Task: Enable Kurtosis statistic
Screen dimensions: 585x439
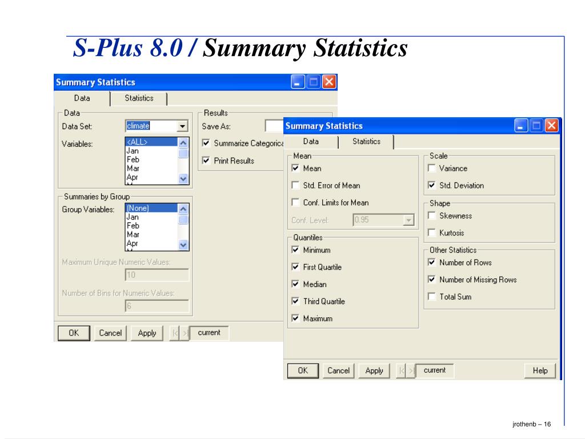Action: pyautogui.click(x=432, y=233)
